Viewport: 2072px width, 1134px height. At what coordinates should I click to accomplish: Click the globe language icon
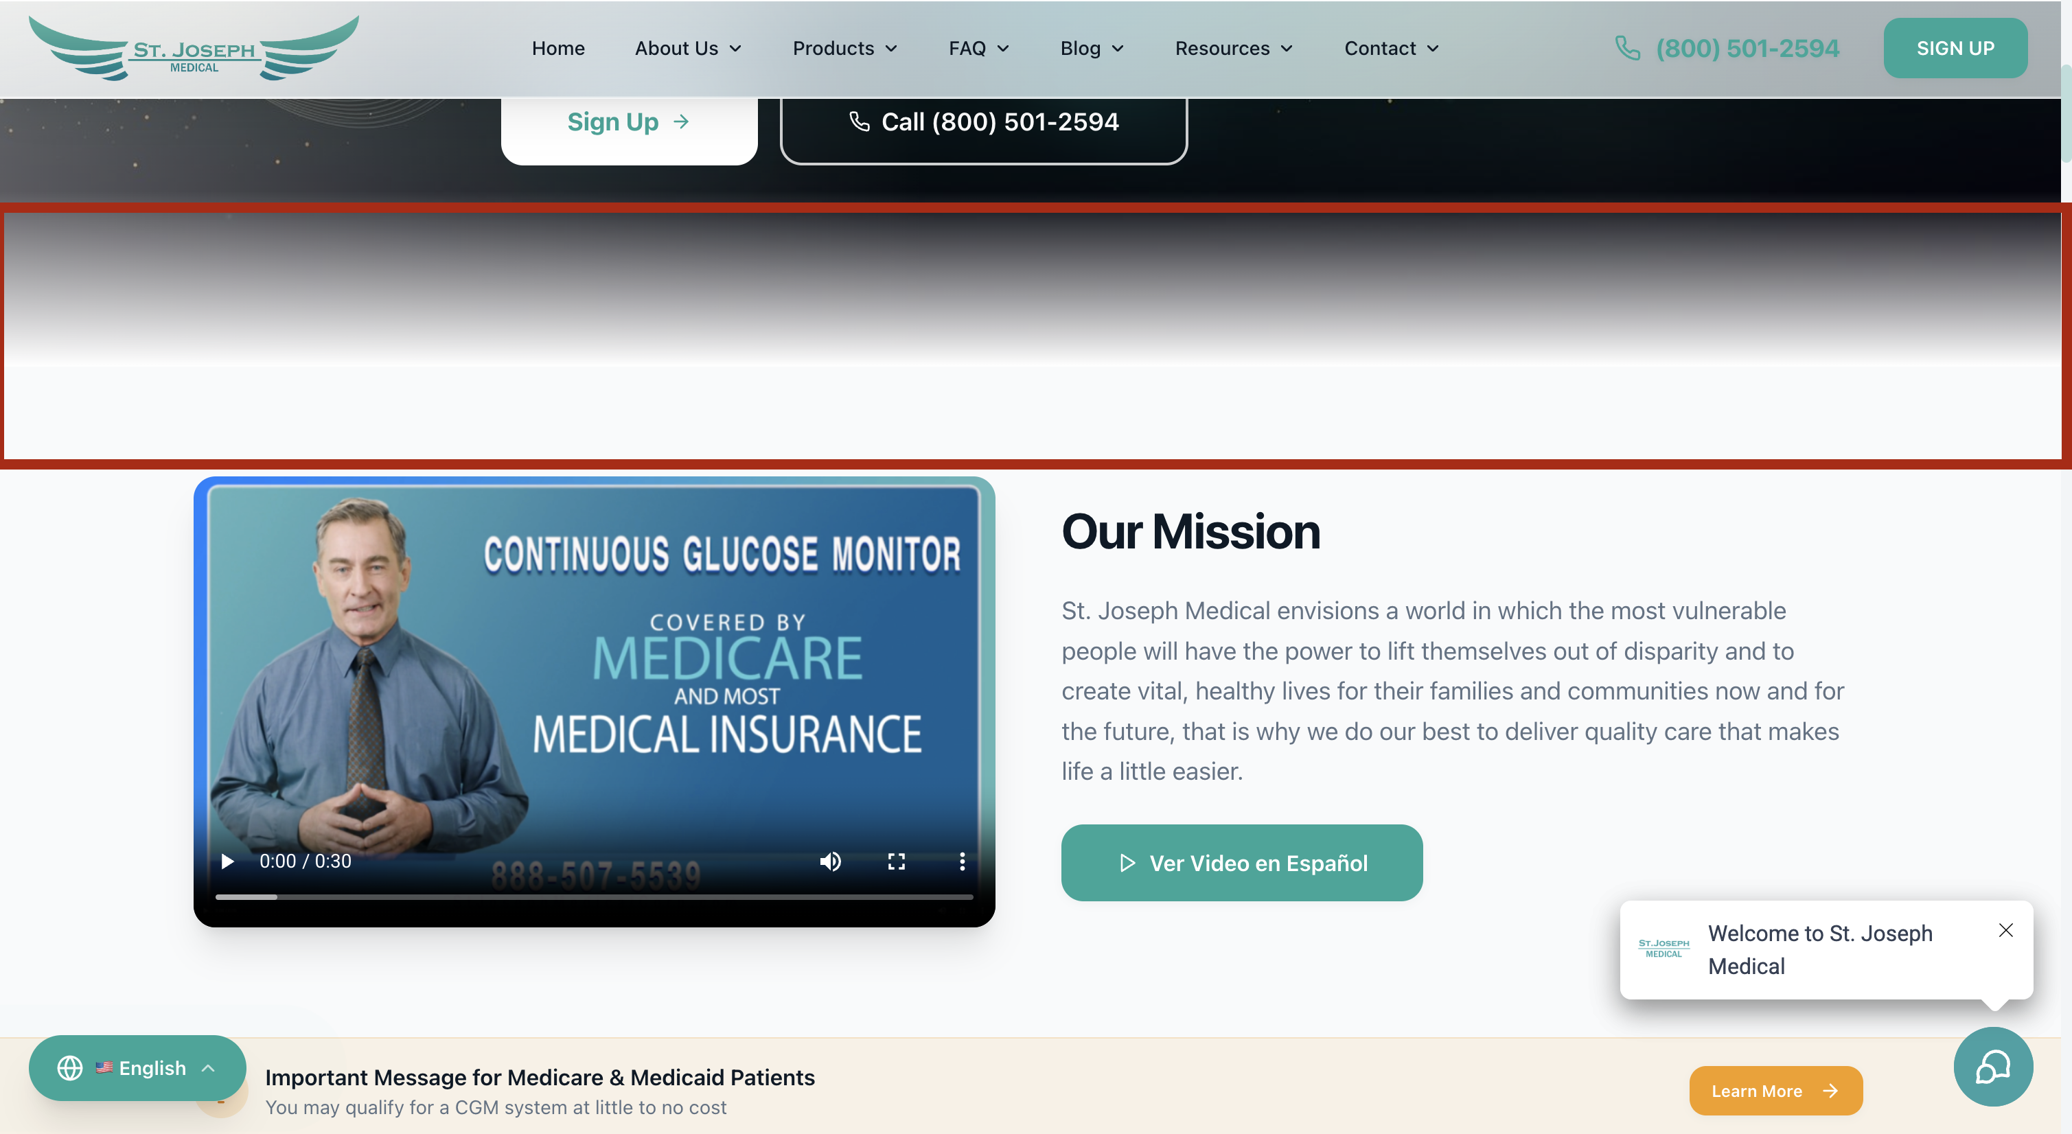tap(70, 1068)
